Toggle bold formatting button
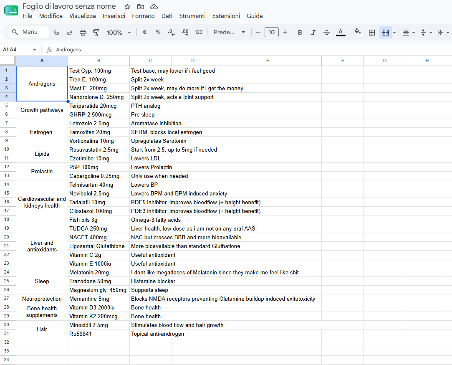 click(300, 33)
